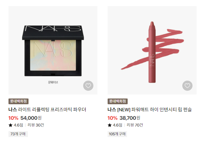This screenshot has width=202, height=141.
Task: Click the red 10% discount on the powder
Action: [x=13, y=118]
